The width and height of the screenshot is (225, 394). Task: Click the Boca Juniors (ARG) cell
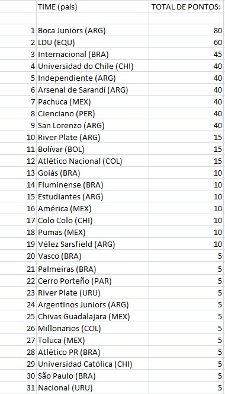pos(92,30)
